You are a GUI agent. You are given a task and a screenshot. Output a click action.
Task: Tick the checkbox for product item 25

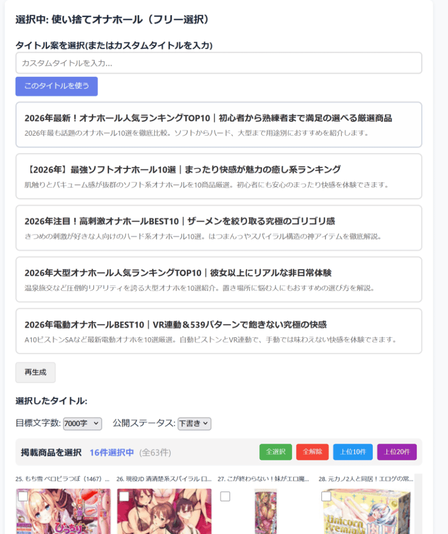pos(23,496)
